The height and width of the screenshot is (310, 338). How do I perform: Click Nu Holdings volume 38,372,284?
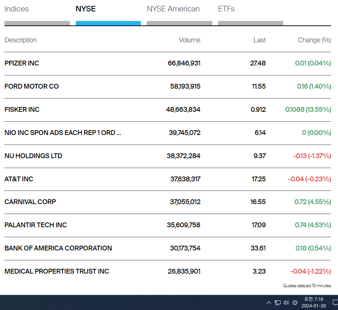[x=184, y=156]
